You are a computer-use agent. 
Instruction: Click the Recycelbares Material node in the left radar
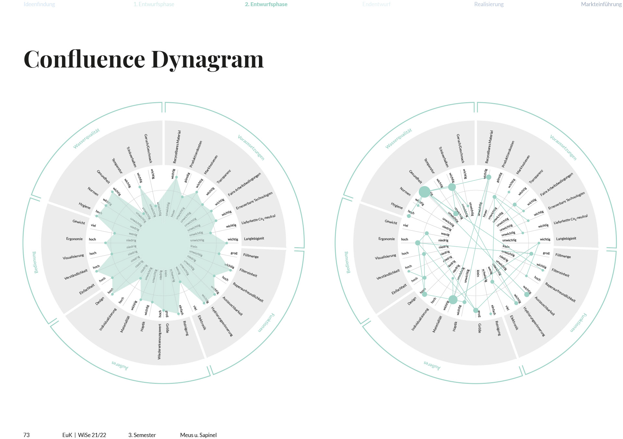pos(177,177)
